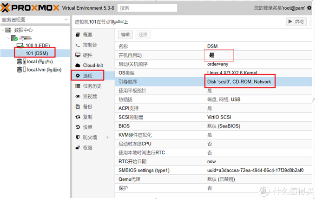316x199 pixels.
Task: Click the 编辑 edit button
Action: coord(125,35)
